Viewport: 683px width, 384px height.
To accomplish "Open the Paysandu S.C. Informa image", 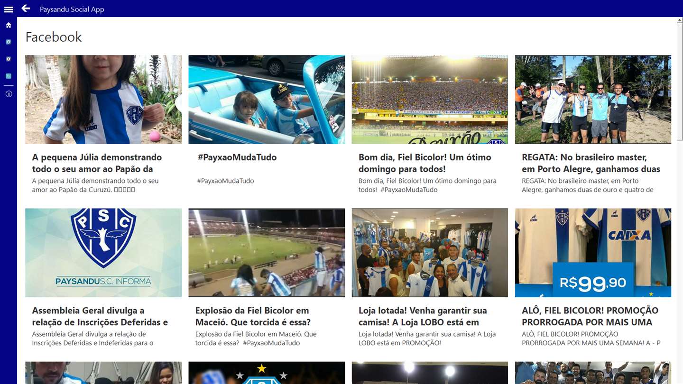I will click(x=103, y=253).
